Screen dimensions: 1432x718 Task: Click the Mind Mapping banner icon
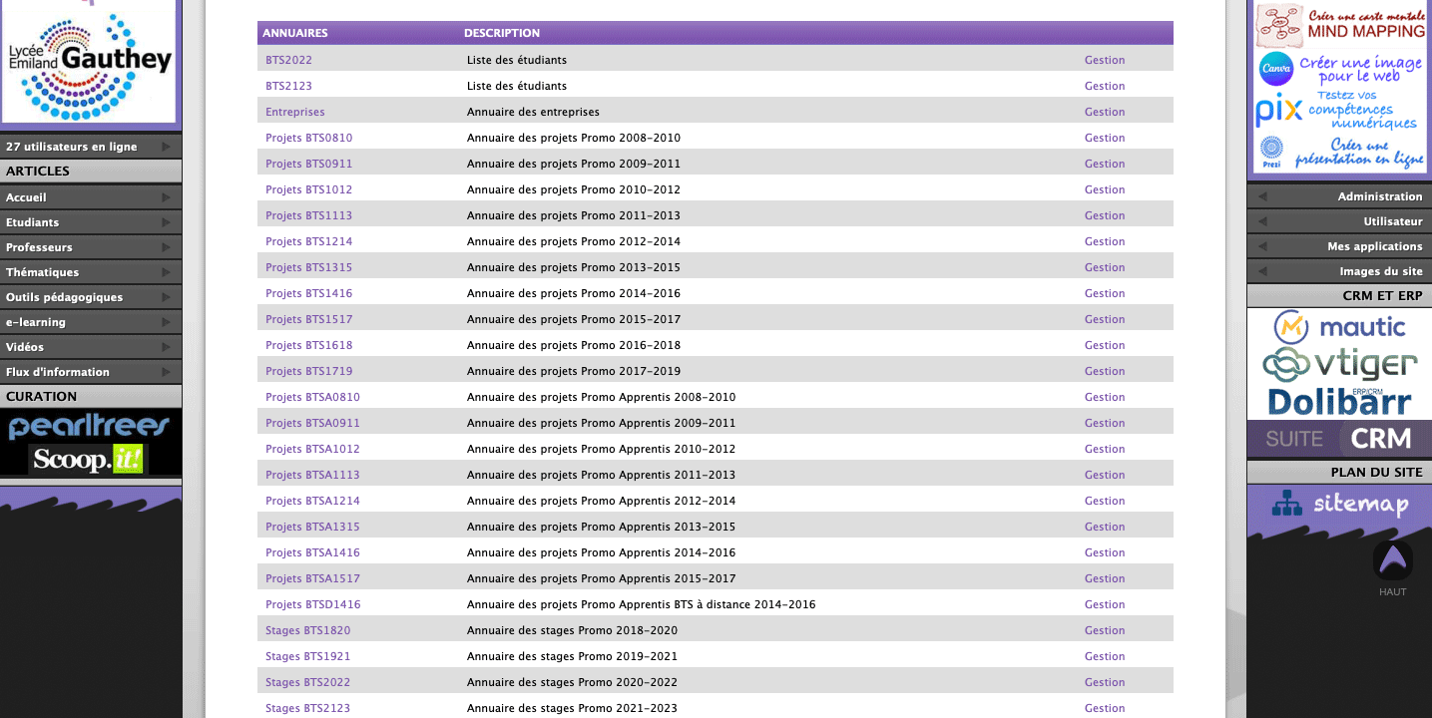coord(1339,24)
